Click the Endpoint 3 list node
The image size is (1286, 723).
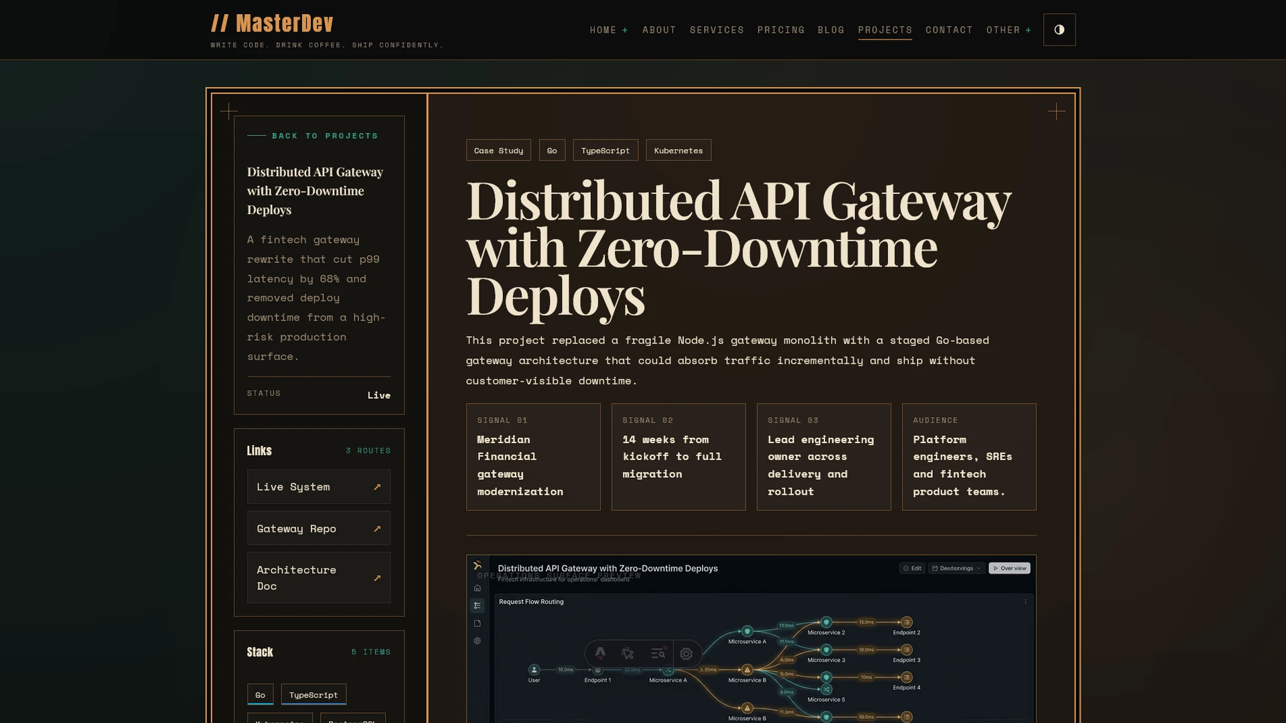tap(906, 649)
